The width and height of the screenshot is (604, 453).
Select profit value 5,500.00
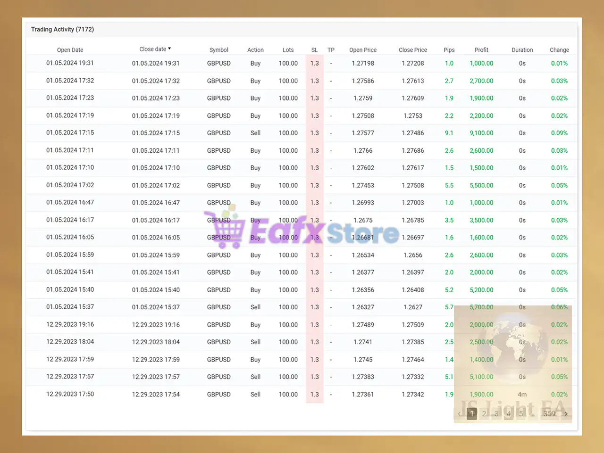[481, 185]
